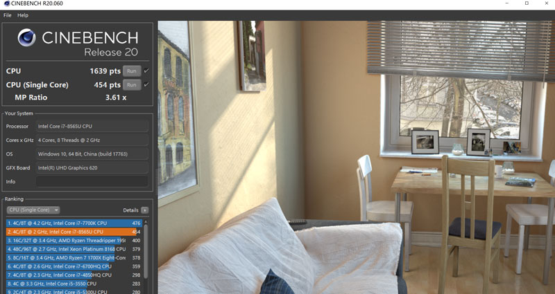
Task: Click the Processor name field
Action: [x=92, y=126]
